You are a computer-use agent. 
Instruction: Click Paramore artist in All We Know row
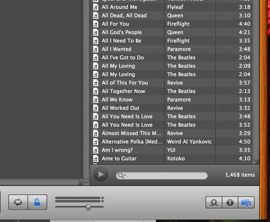click(179, 100)
